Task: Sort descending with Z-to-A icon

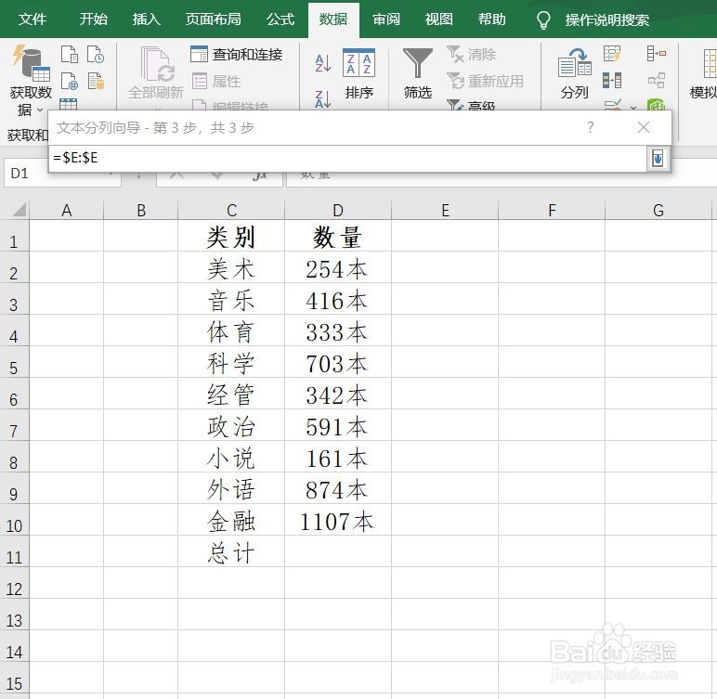Action: click(x=323, y=99)
